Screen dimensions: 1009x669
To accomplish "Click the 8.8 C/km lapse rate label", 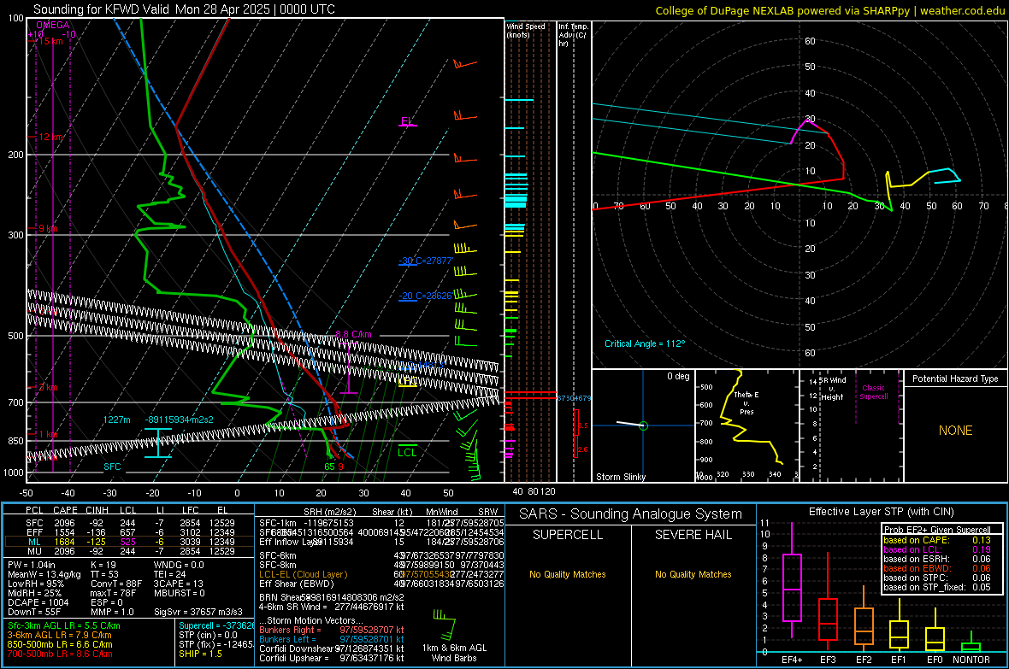I will 354,335.
